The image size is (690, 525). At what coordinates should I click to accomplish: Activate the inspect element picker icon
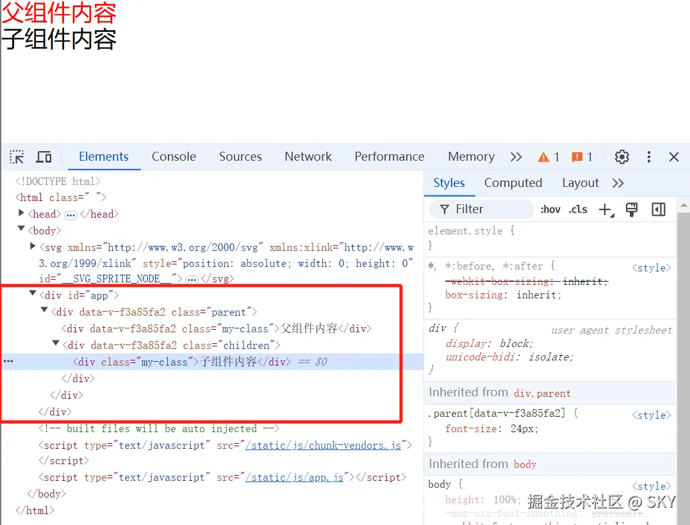pyautogui.click(x=17, y=157)
